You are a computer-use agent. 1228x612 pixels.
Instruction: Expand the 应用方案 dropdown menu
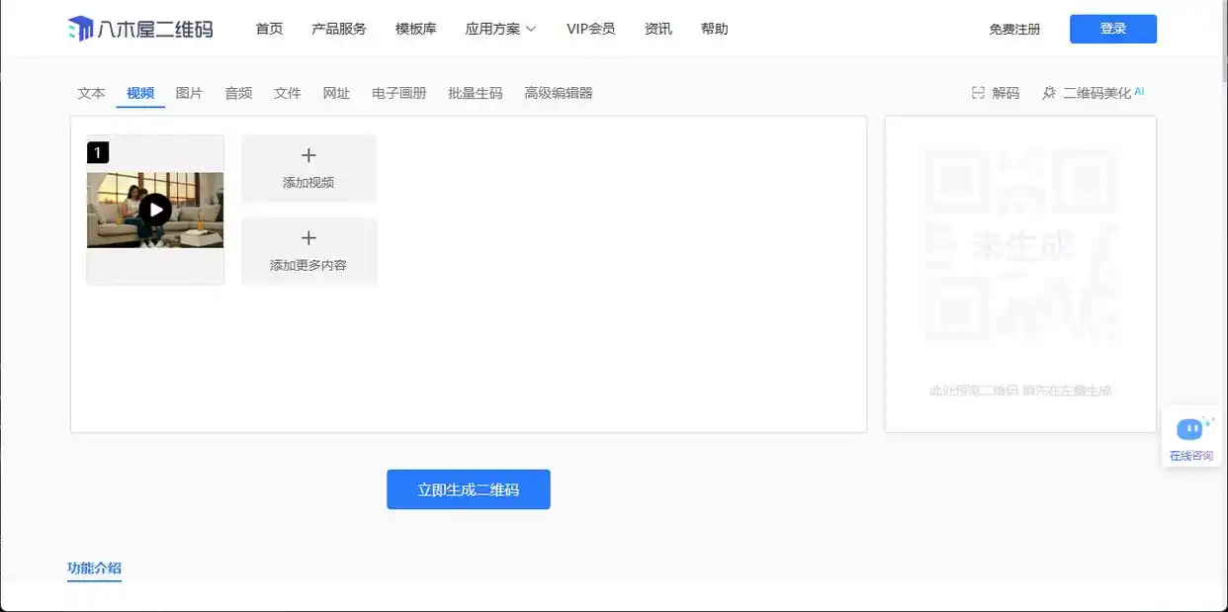coord(500,29)
